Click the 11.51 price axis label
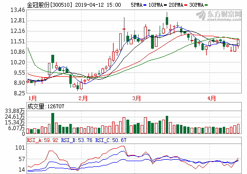The height and width of the screenshot is (174, 247). pyautogui.click(x=18, y=41)
